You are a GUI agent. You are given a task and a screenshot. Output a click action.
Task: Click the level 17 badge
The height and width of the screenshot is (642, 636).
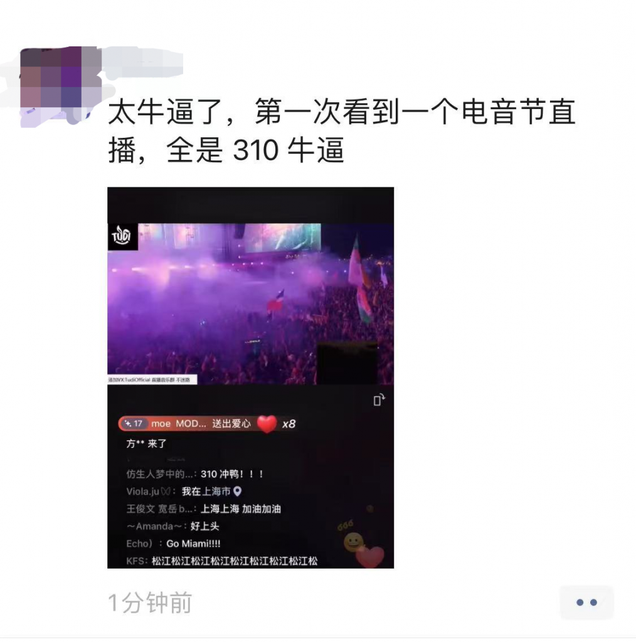pos(134,424)
